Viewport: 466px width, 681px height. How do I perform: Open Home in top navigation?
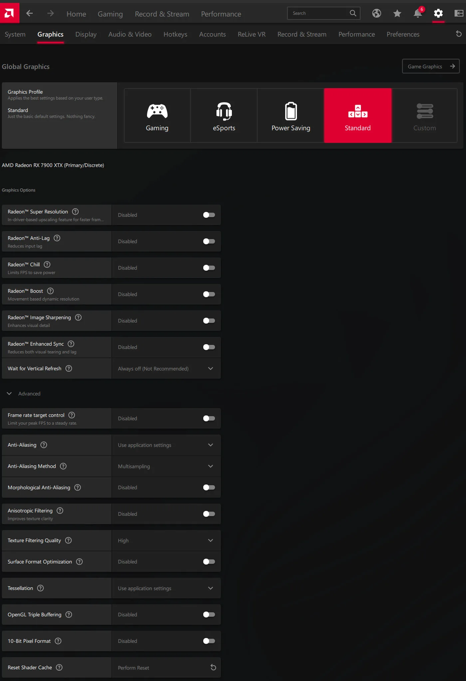pos(76,14)
